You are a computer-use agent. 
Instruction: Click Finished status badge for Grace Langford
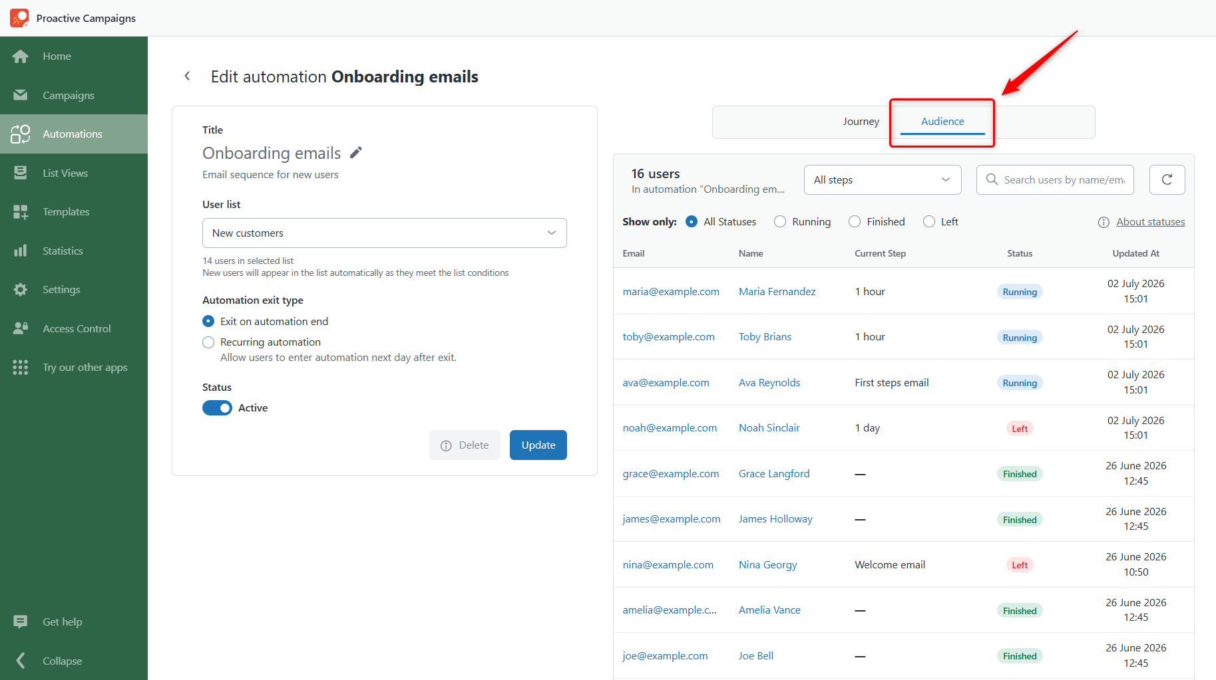click(x=1020, y=474)
